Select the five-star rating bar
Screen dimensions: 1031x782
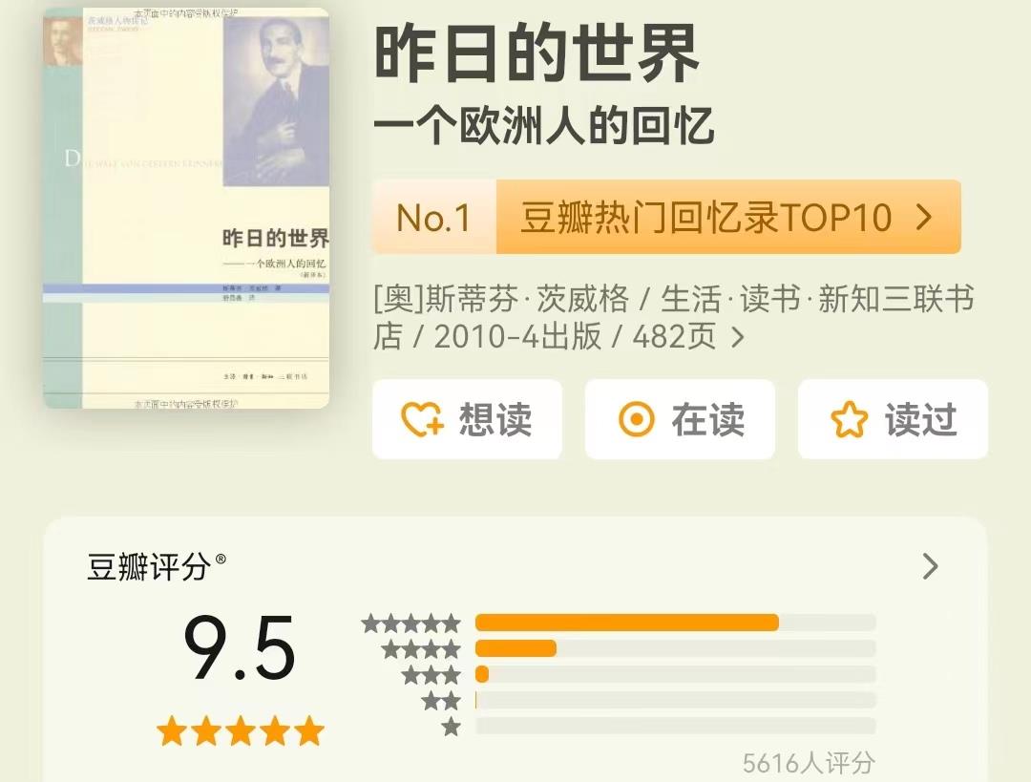tap(675, 623)
